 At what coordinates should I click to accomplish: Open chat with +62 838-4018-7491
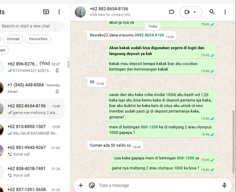pyautogui.click(x=32, y=172)
